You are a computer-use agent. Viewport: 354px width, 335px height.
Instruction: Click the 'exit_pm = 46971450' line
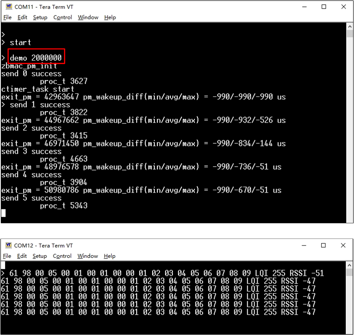[144, 144]
